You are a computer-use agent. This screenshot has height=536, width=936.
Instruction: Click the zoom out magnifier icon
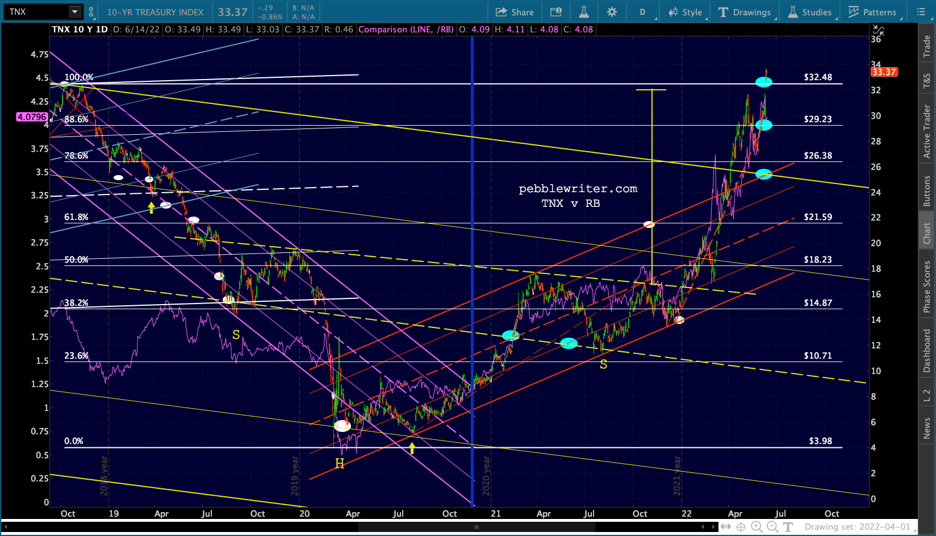(x=772, y=527)
